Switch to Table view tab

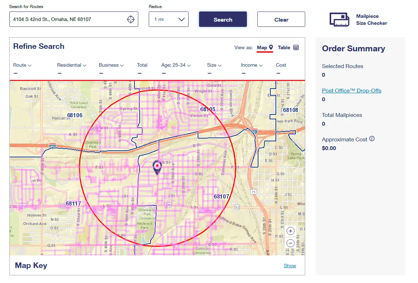click(x=288, y=48)
